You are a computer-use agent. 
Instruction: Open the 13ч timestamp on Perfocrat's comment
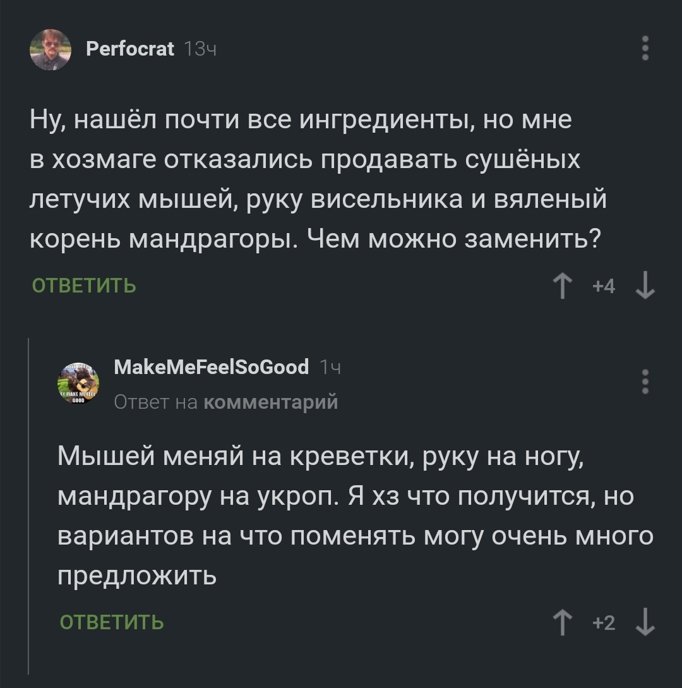(x=201, y=49)
